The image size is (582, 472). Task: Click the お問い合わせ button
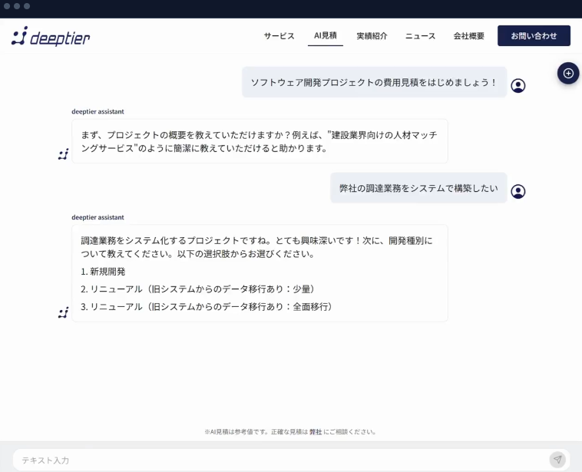(x=534, y=35)
